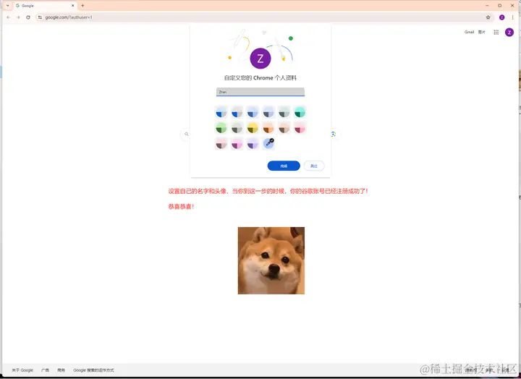
Task: Open the 关于 Google footer link
Action: click(22, 370)
